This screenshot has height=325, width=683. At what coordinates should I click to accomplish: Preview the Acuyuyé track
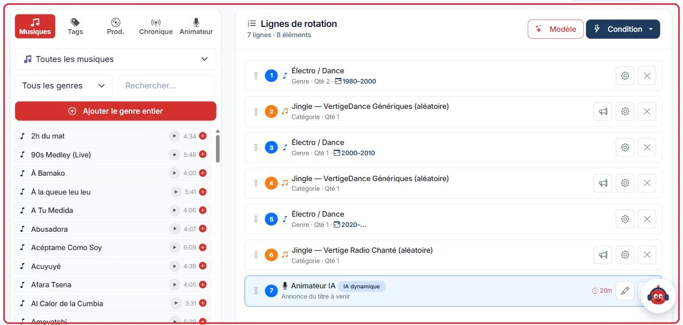(x=174, y=266)
